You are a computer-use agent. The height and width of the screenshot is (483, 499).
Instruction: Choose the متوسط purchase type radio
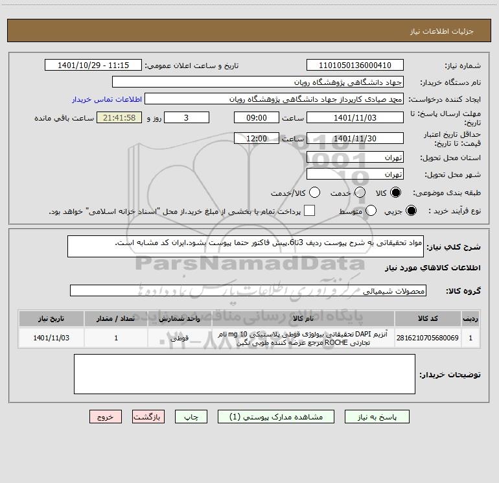point(371,211)
